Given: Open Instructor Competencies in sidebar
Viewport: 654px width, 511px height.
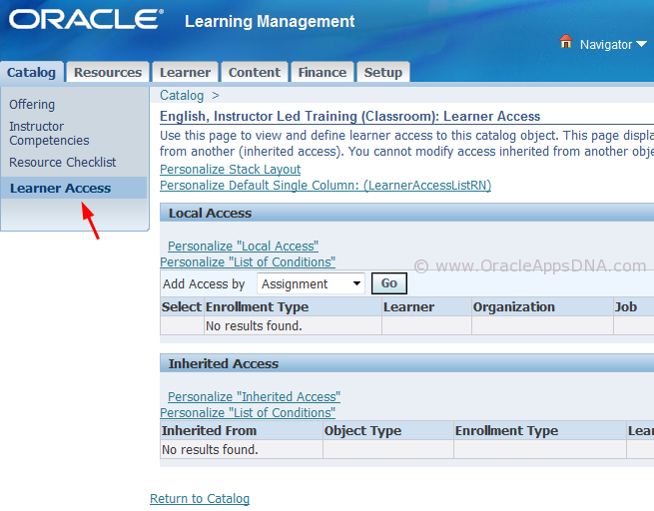Looking at the screenshot, I should point(49,134).
